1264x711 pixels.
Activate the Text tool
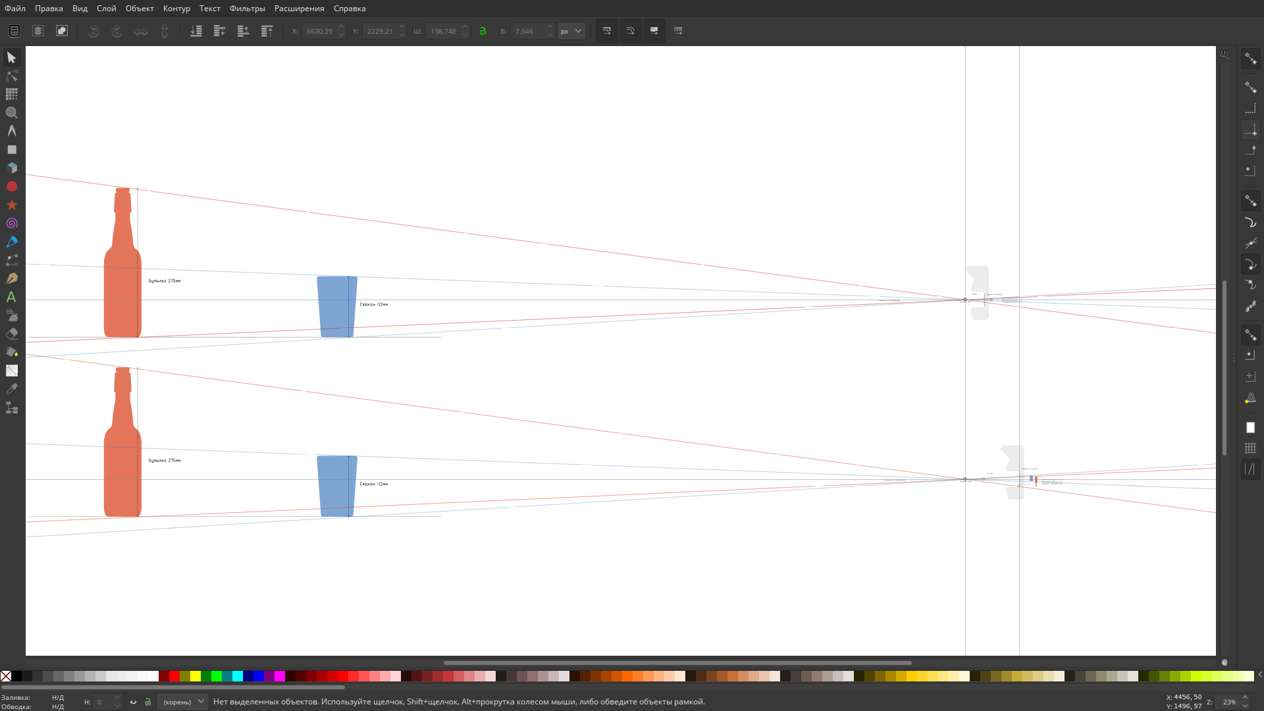coord(11,298)
